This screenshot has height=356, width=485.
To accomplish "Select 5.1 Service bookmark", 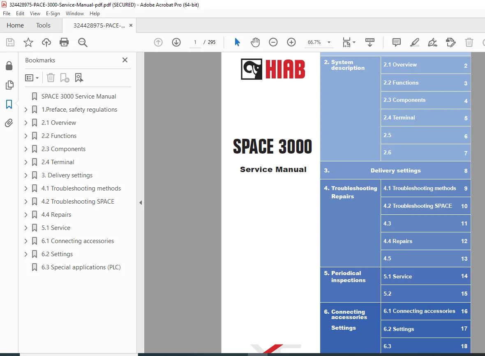I will coord(56,228).
